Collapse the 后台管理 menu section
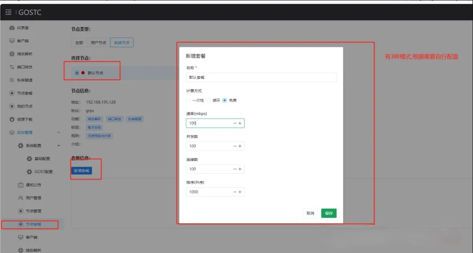 (x=59, y=133)
